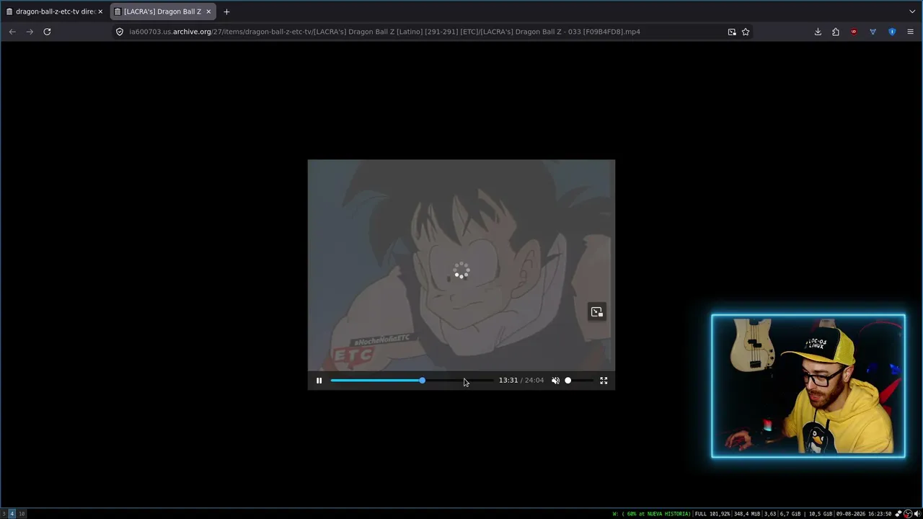Image resolution: width=923 pixels, height=519 pixels.
Task: Reload the current page
Action: pyautogui.click(x=47, y=32)
